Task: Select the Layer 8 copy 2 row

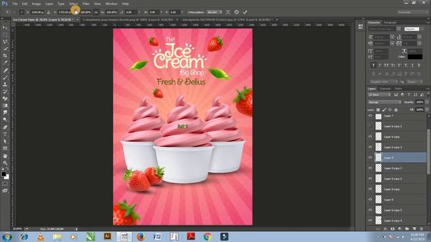Action: [x=397, y=179]
